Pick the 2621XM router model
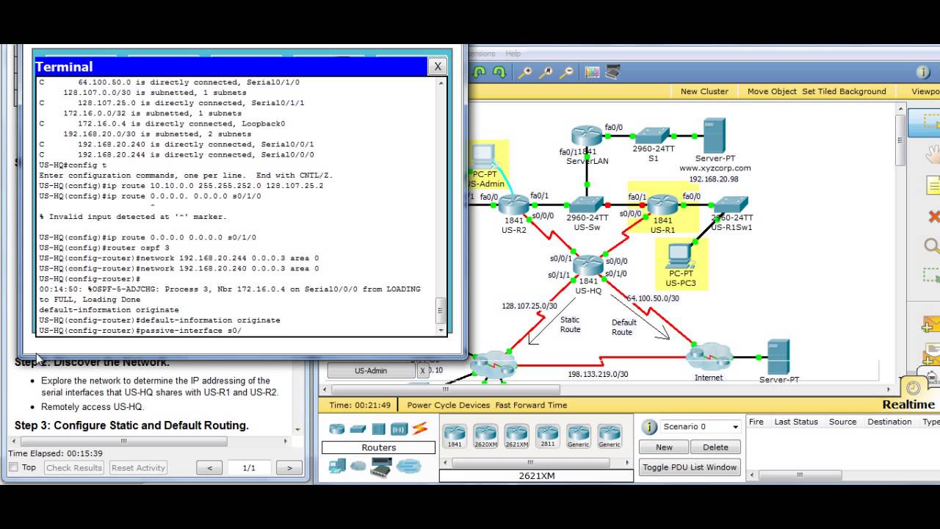 coord(516,436)
